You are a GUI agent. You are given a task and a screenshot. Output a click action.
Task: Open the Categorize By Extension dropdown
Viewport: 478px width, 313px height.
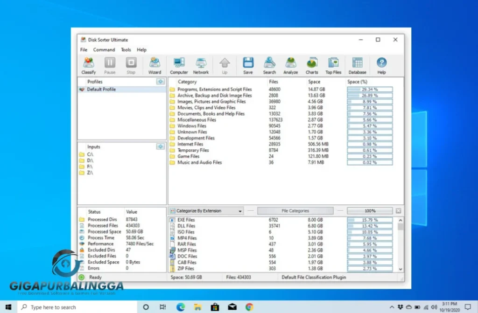[x=241, y=210]
